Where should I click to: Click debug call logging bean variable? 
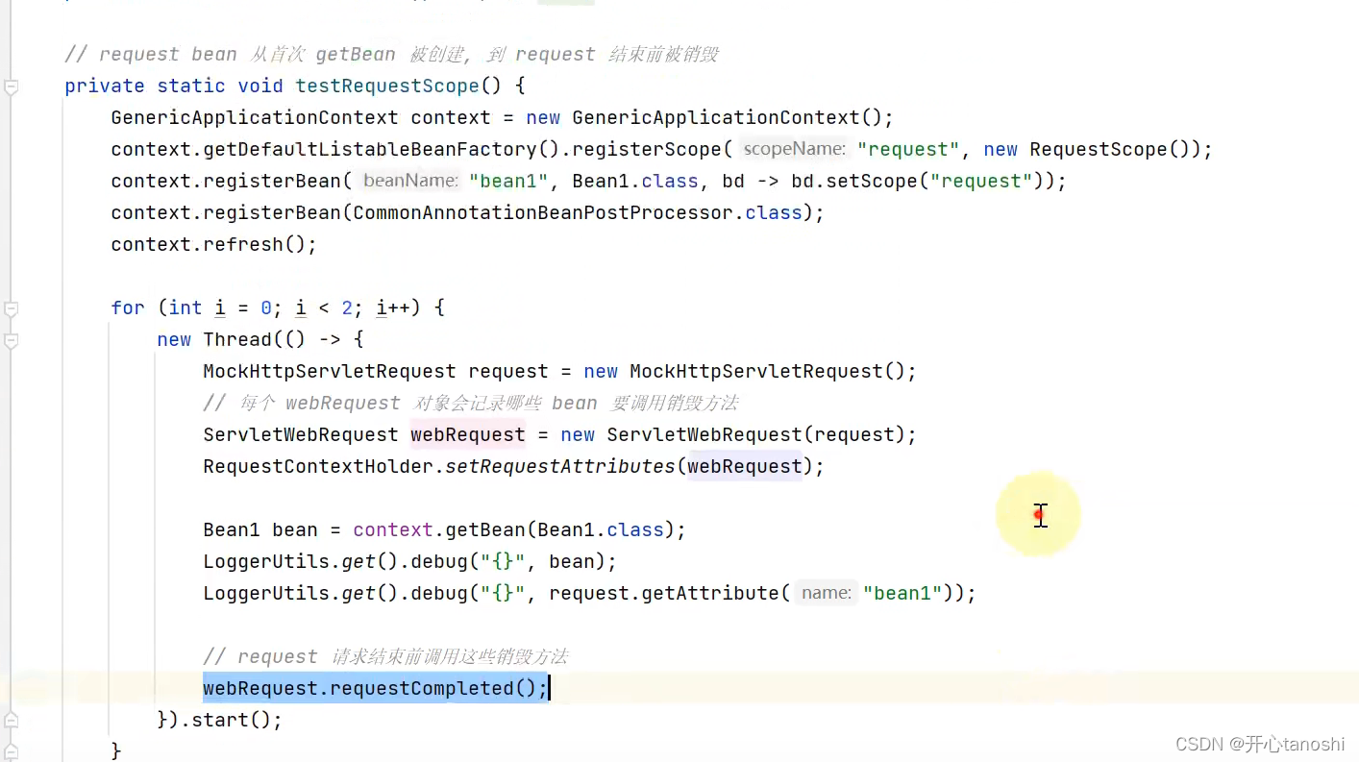(x=409, y=561)
